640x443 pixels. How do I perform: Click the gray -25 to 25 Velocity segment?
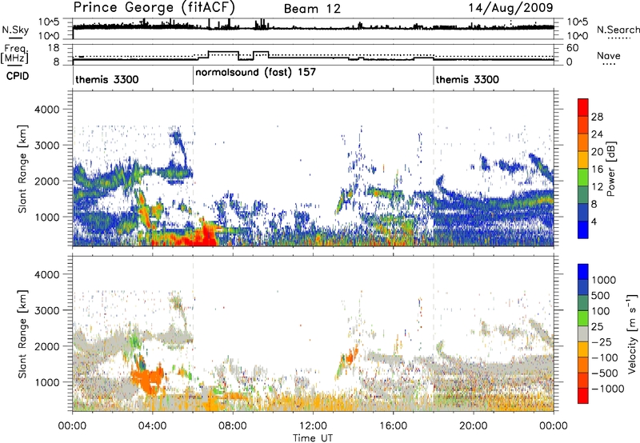583,333
